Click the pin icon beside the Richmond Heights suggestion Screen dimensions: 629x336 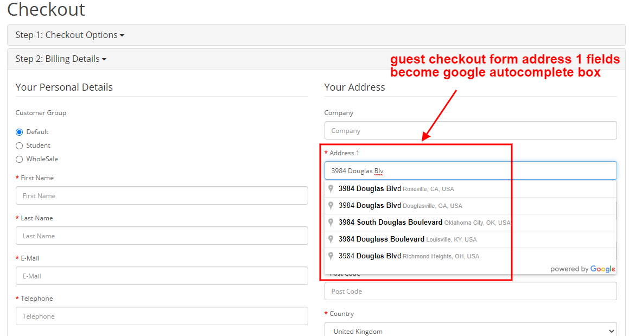tap(331, 256)
